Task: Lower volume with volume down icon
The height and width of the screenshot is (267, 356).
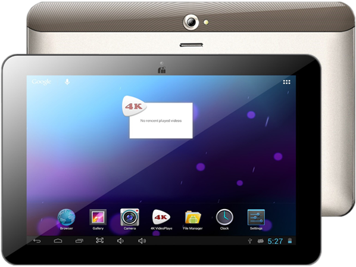Action: [120, 241]
